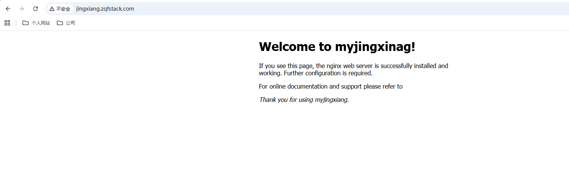Click the forward navigation arrow

click(x=22, y=9)
